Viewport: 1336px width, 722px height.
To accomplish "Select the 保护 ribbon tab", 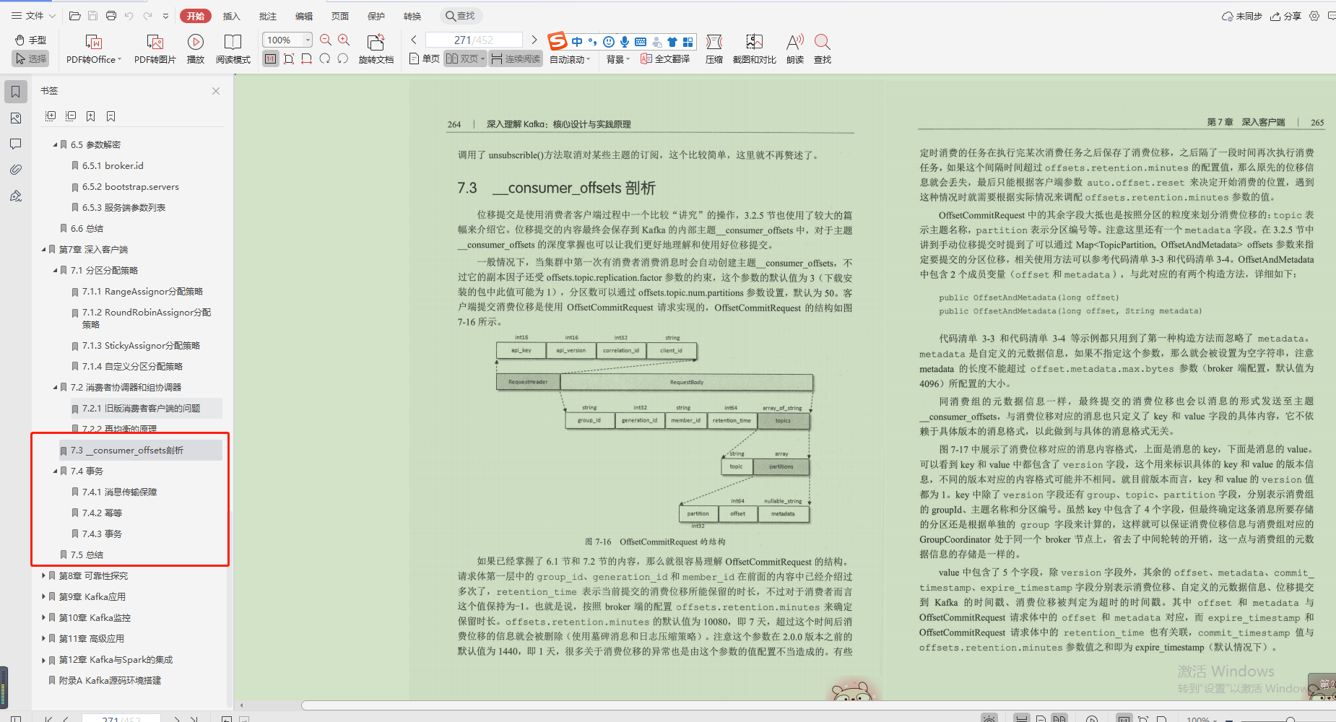I will point(376,16).
